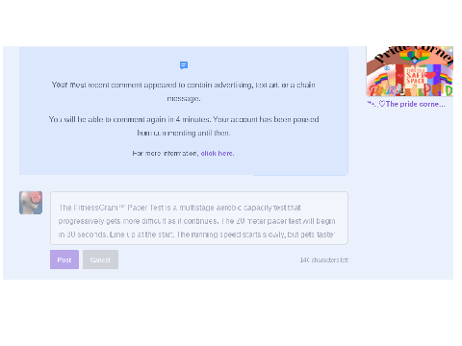Click the green "PRIDE" lettering in thumbnail corner
Screen dimensions: 462x346
point(438,90)
